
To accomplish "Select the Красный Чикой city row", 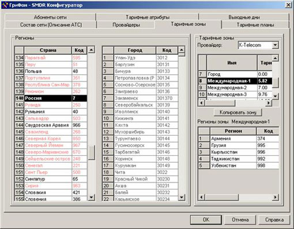I will pos(140,179).
